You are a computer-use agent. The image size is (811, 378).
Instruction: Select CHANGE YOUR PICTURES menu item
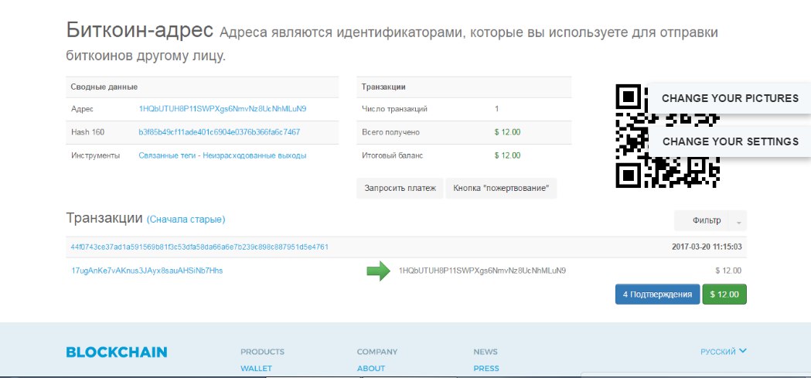729,98
